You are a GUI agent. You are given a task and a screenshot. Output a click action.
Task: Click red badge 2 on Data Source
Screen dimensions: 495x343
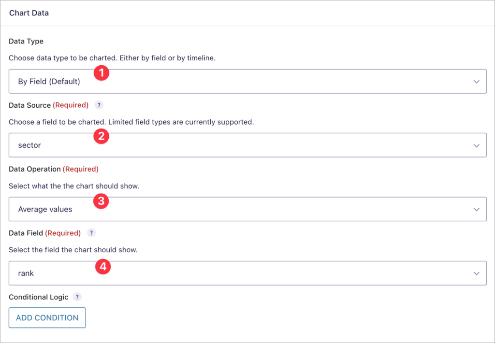click(x=102, y=136)
